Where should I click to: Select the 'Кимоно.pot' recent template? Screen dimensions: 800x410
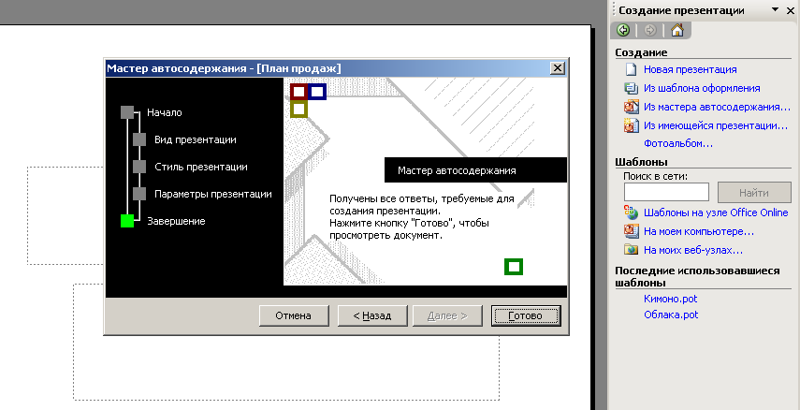[x=670, y=299]
